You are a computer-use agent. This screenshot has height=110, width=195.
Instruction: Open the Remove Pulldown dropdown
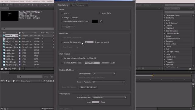[108, 82]
